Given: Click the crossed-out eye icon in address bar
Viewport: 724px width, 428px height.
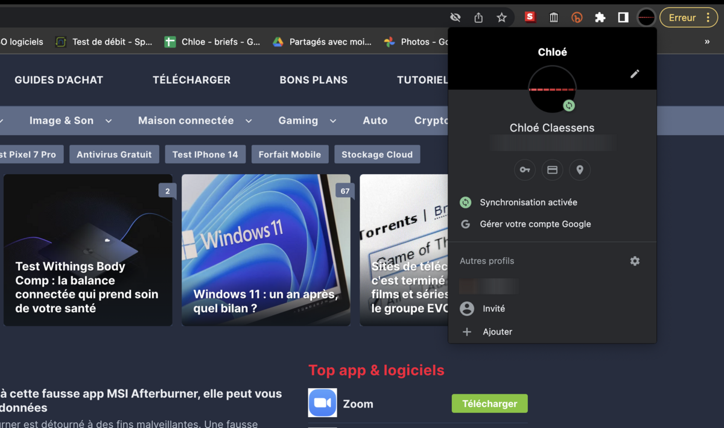Looking at the screenshot, I should (456, 17).
